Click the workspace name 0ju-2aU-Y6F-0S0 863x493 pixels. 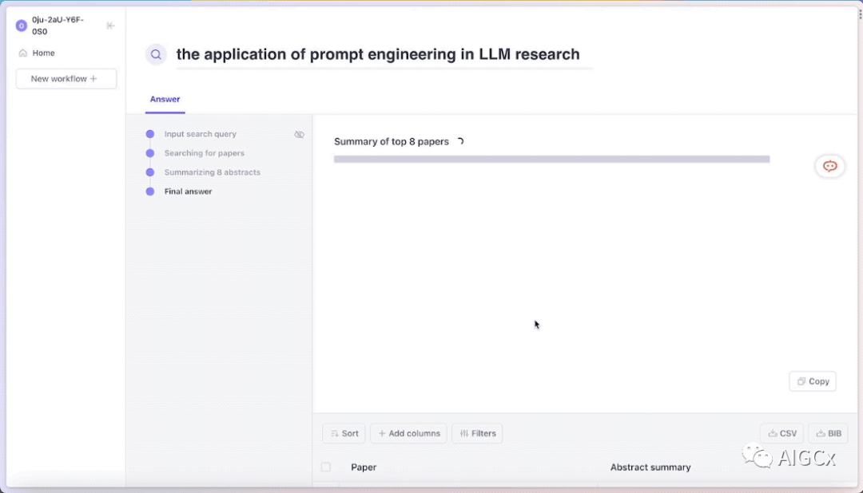click(x=58, y=26)
